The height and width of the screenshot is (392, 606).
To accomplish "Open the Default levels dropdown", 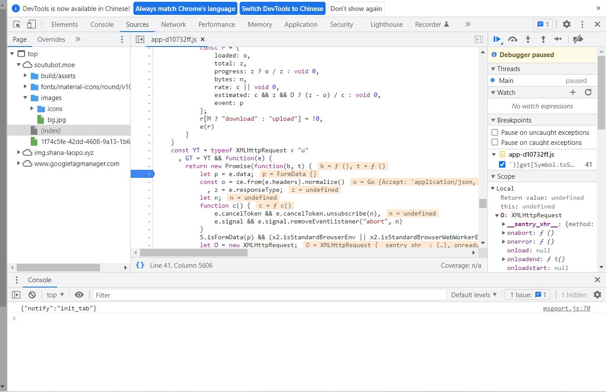I will click(x=474, y=295).
